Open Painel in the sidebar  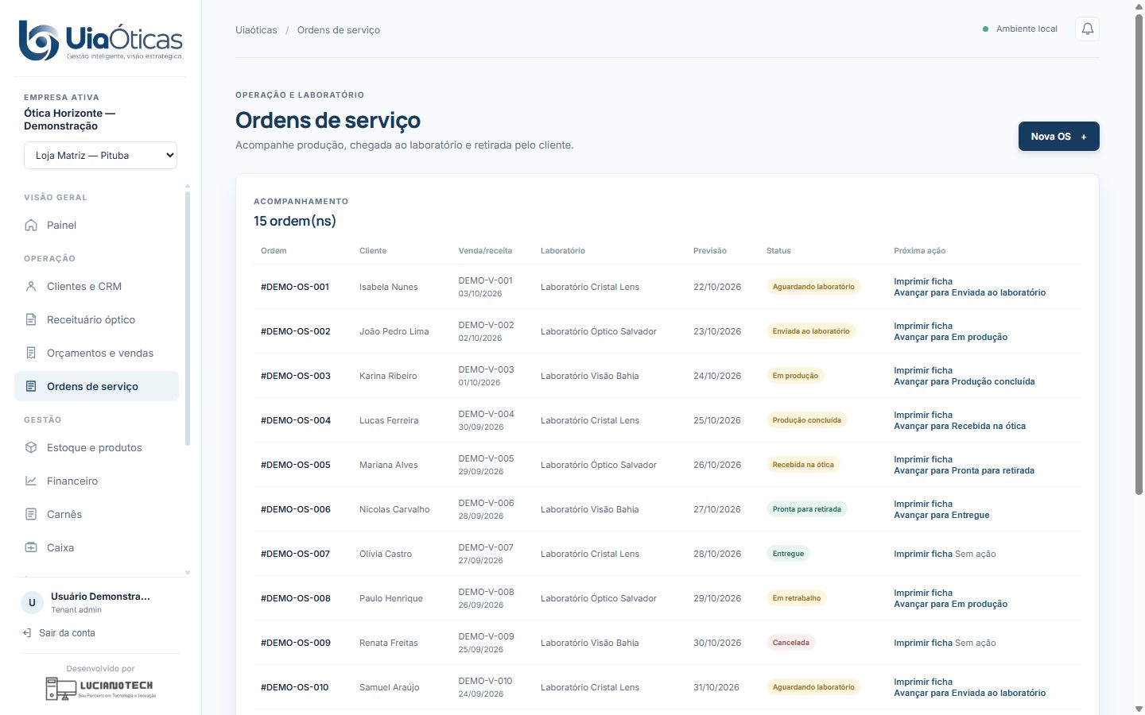(96, 226)
